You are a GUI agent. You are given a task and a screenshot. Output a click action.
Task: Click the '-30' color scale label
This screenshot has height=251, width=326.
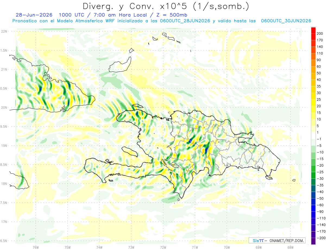[320, 179]
